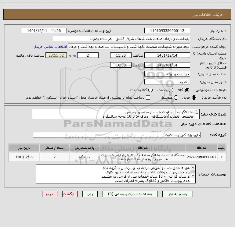Click delivery province field خراسان رضوی
235x227 pixels.
coord(167,74)
